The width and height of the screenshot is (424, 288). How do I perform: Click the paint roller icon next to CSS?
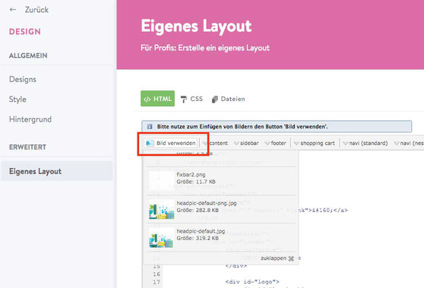click(184, 100)
